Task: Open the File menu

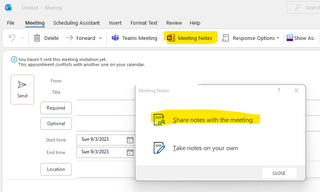Action: click(11, 23)
